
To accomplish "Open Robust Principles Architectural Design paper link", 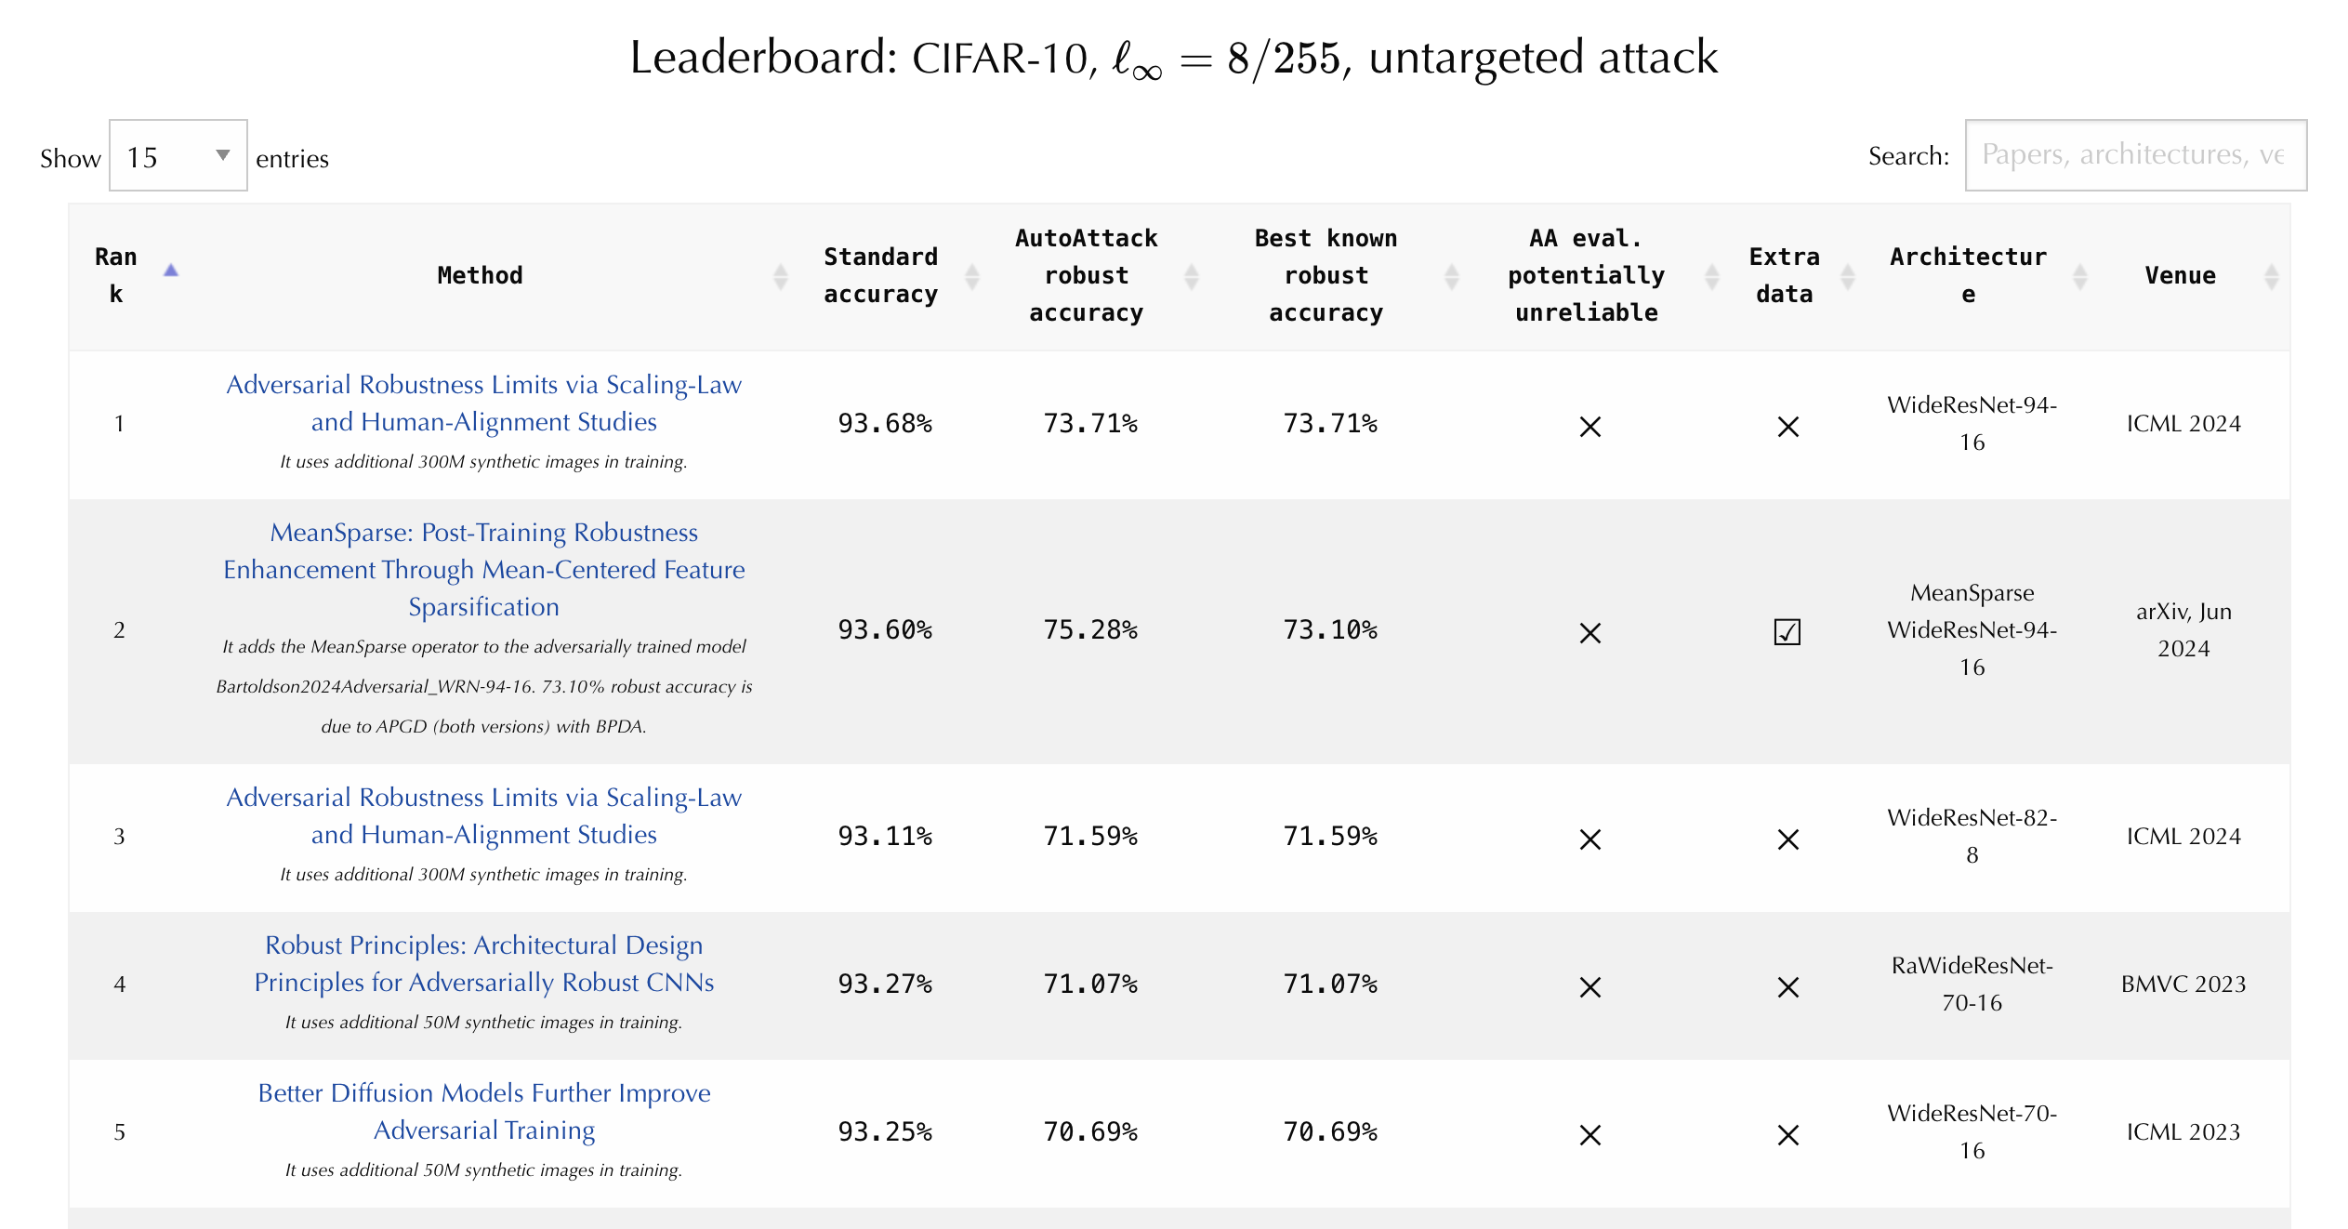I will point(483,963).
